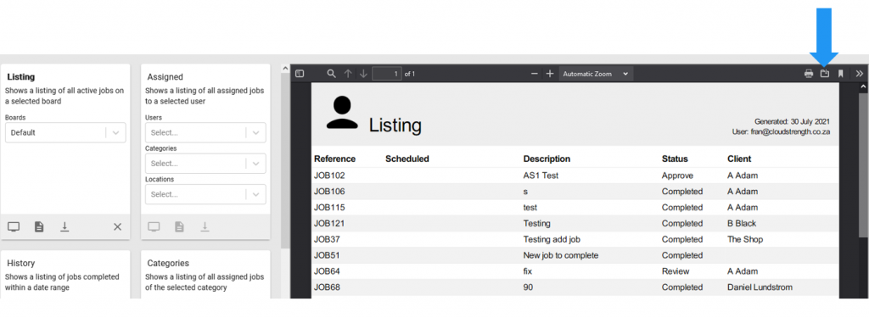Click the page number input field
This screenshot has height=318, width=869.
click(387, 74)
